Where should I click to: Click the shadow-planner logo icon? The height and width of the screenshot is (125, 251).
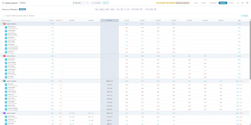pyautogui.click(x=3, y=3)
